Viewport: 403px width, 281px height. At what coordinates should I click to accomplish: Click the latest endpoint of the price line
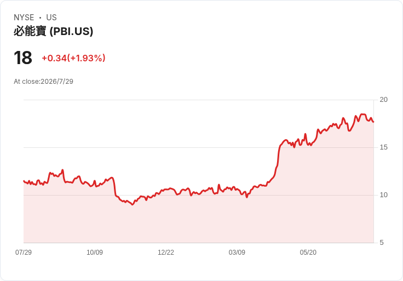pyautogui.click(x=373, y=122)
